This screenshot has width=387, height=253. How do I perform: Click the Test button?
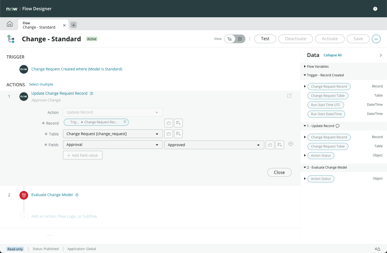(265, 39)
